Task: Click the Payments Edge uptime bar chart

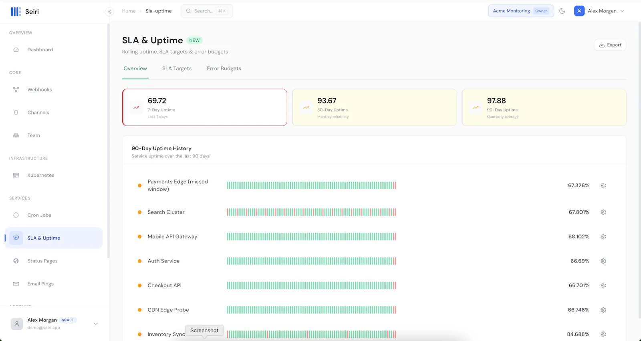Action: (x=311, y=186)
